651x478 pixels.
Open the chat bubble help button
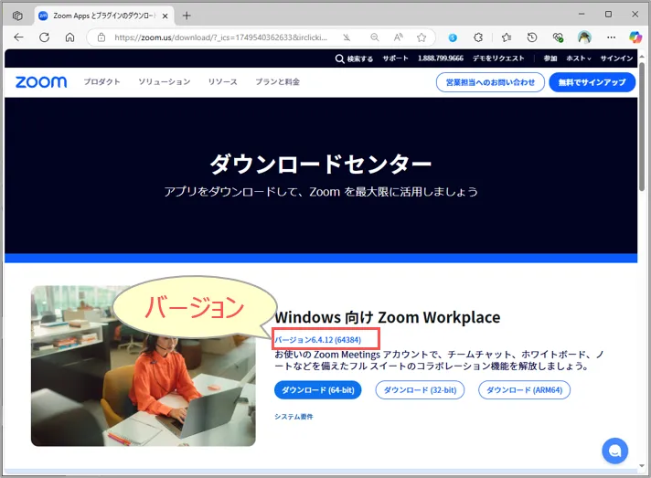coord(614,451)
